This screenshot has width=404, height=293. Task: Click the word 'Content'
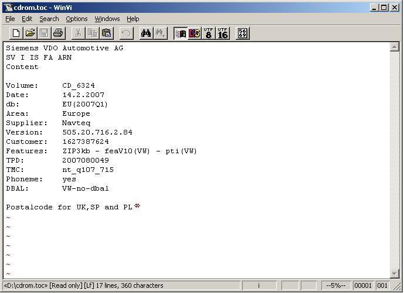[x=22, y=67]
